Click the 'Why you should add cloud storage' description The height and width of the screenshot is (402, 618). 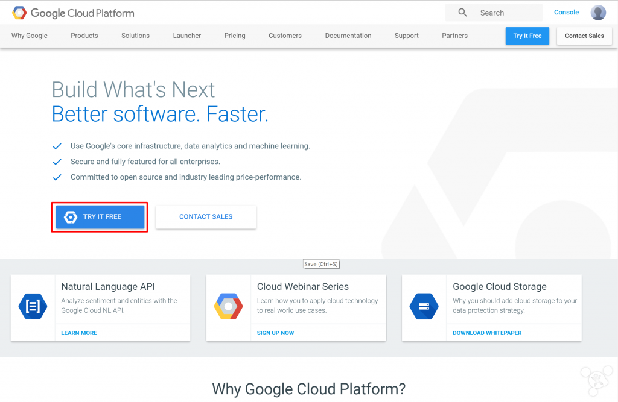(x=515, y=306)
